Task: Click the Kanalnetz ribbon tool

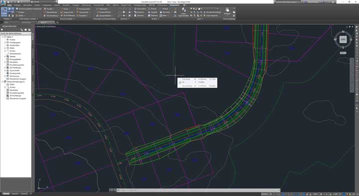Action: [x=82, y=15]
